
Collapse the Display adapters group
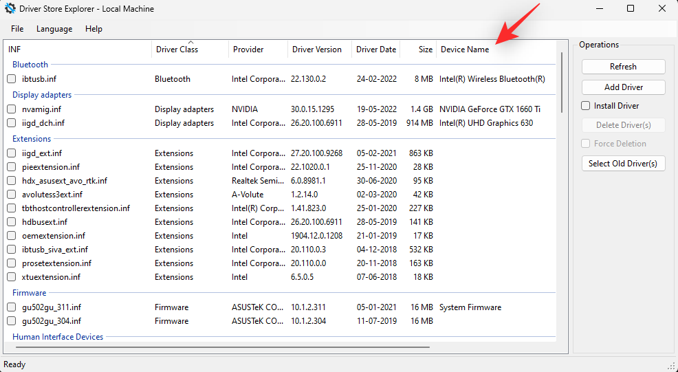coord(42,95)
